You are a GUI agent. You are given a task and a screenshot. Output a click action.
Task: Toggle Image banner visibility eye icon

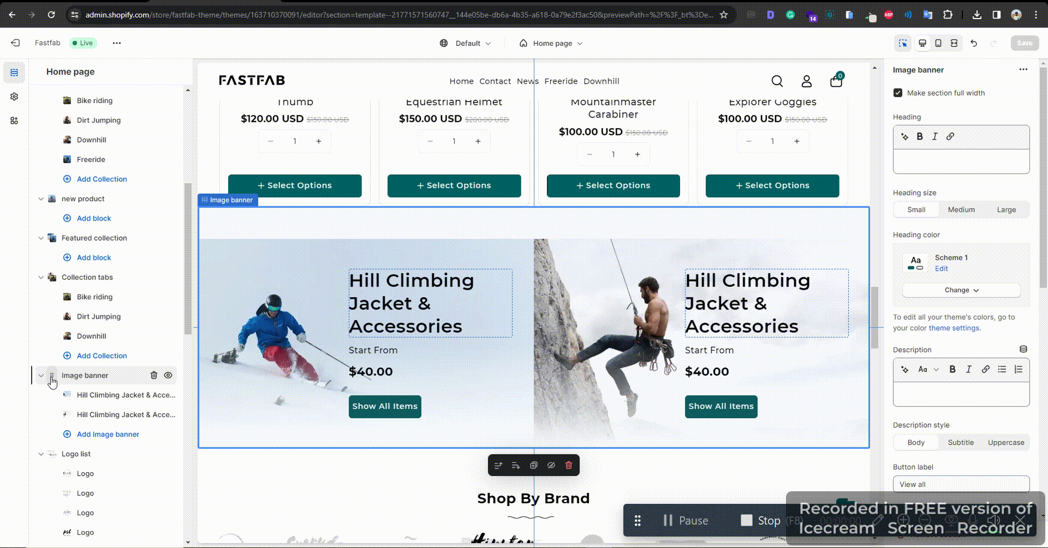click(x=168, y=376)
